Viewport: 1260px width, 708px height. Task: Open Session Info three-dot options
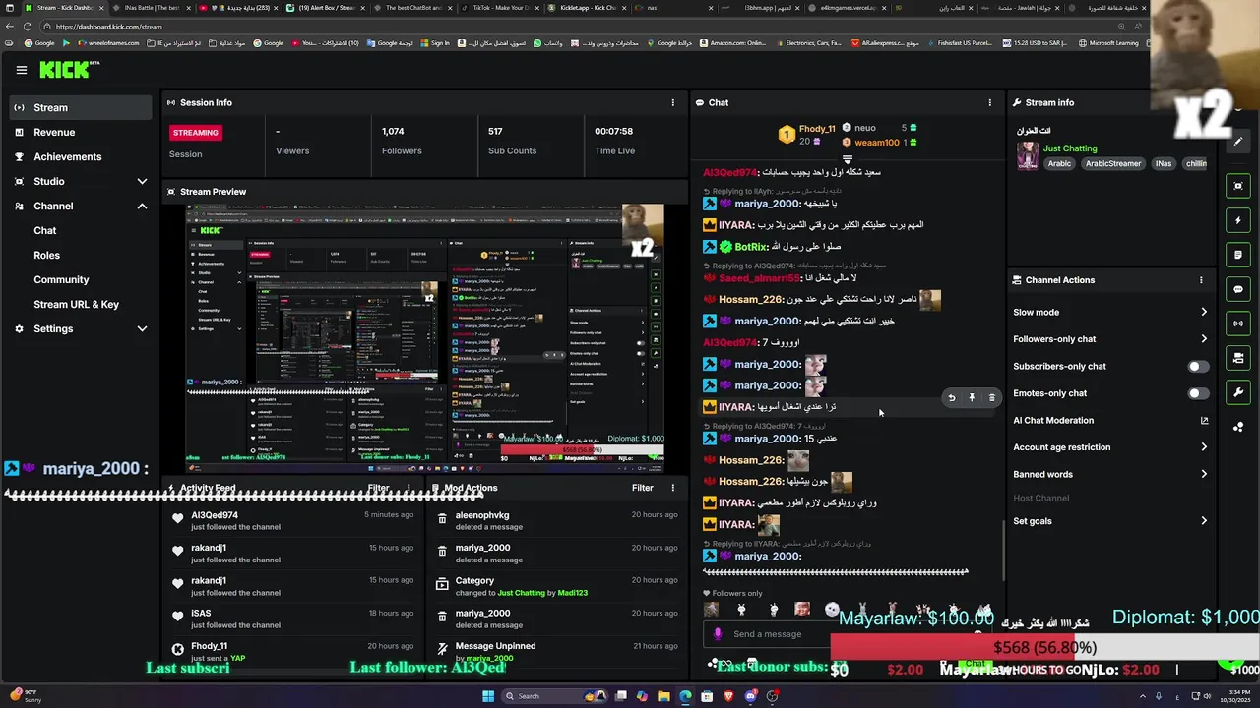point(673,102)
